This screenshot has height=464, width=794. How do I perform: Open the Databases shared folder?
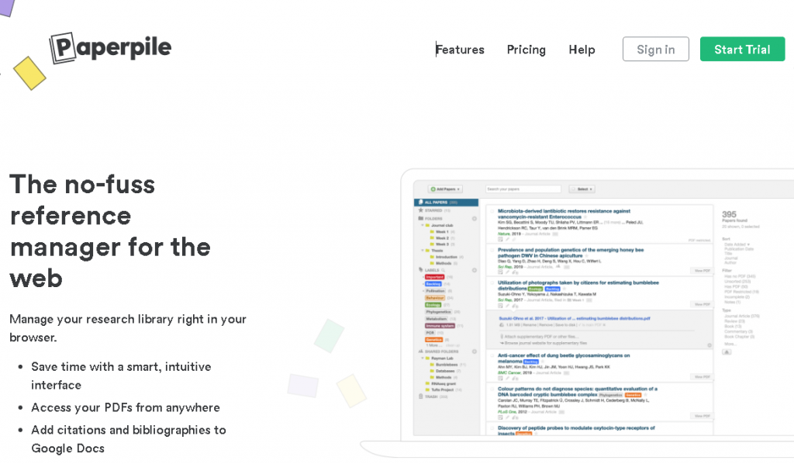pyautogui.click(x=446, y=371)
